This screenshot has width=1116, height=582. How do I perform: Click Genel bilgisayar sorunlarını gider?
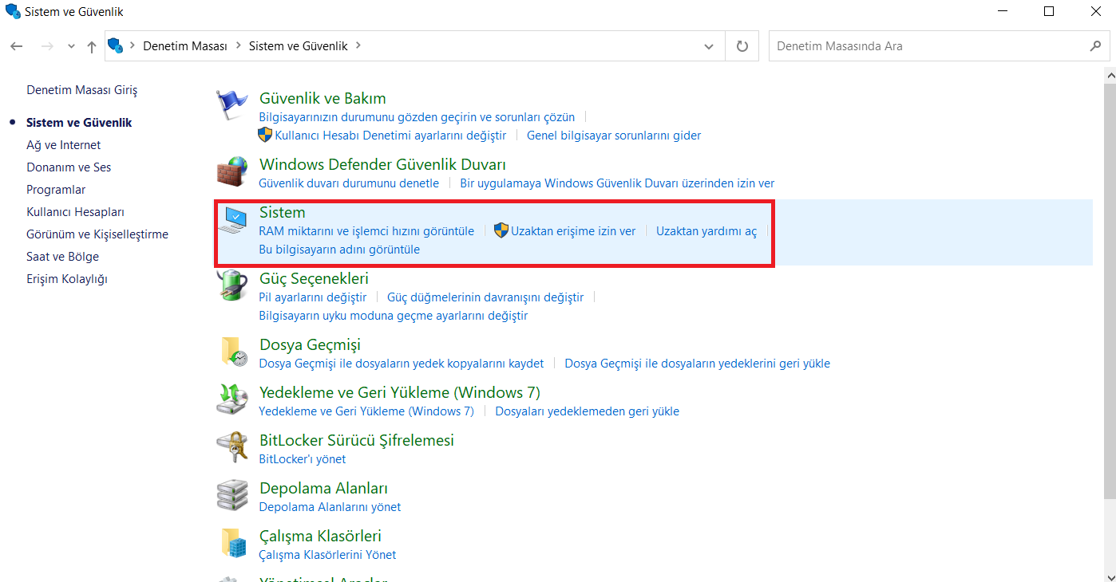click(x=614, y=136)
